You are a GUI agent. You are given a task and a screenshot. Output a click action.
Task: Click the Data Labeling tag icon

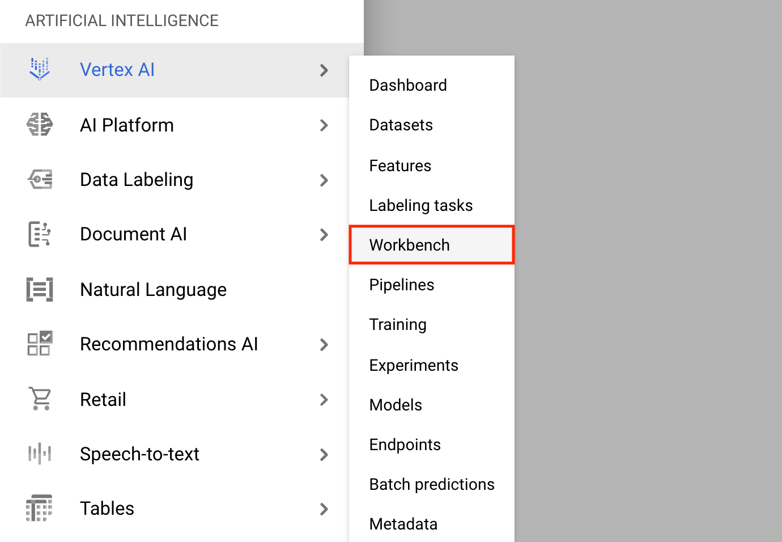click(40, 180)
